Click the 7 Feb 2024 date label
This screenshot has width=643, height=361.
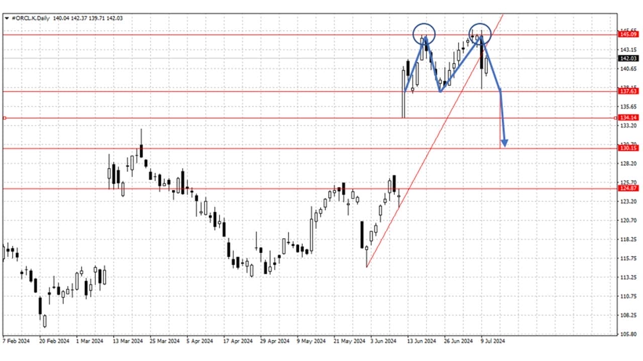(x=16, y=341)
